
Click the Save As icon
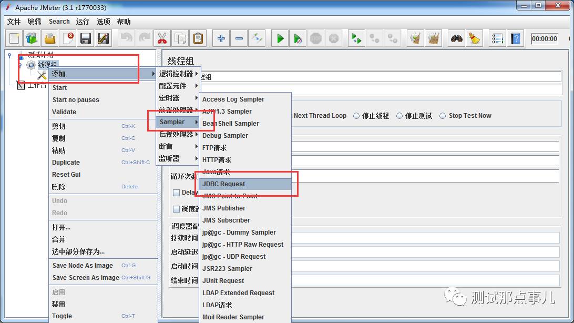point(103,38)
